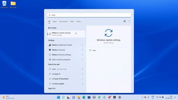Open notification center moon icon
The height and width of the screenshot is (100, 178).
[x=175, y=97]
